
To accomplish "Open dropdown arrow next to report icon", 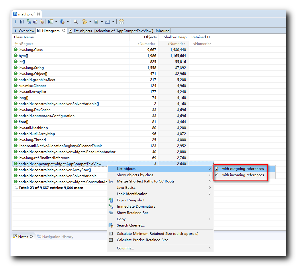I will coord(56,22).
